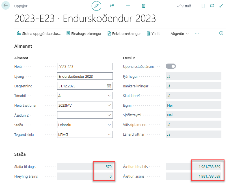
Task: Click Stofna uppgjörsfærslur button
Action: [x=39, y=33]
